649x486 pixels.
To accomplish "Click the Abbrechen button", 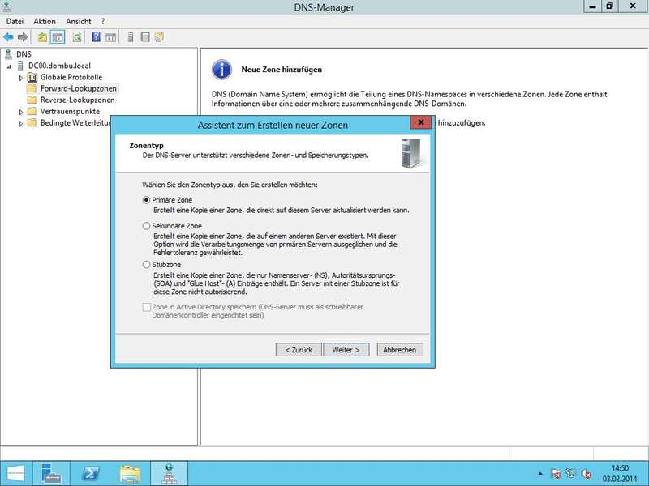I will click(x=400, y=350).
